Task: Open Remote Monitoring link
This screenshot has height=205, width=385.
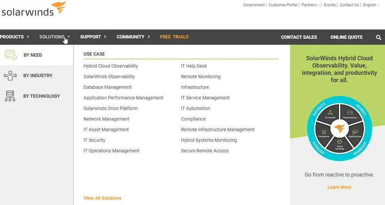Action: 201,77
